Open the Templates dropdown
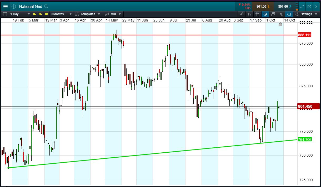 coord(88,14)
